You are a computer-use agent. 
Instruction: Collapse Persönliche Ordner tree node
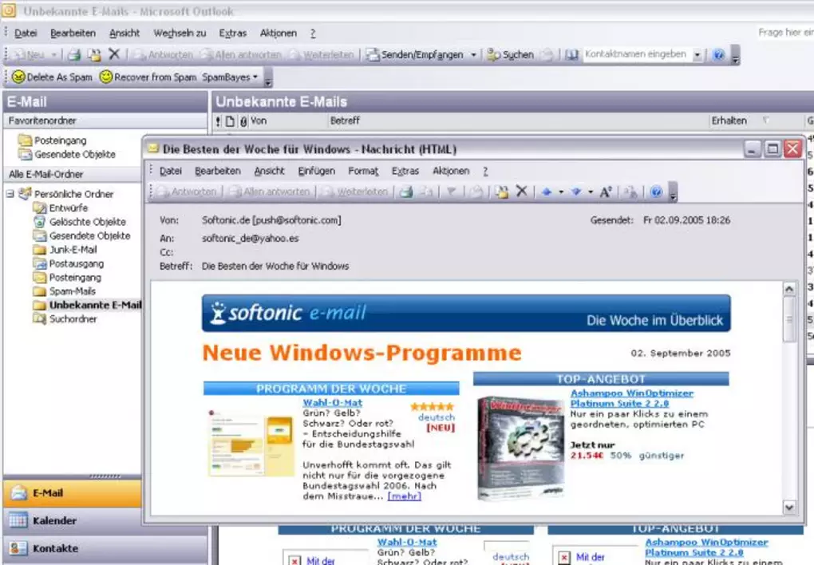10,194
